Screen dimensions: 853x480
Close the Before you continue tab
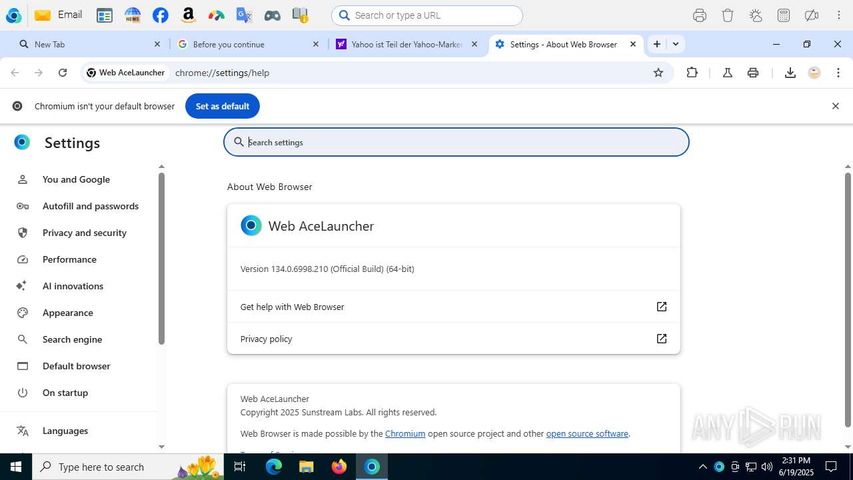coord(316,44)
